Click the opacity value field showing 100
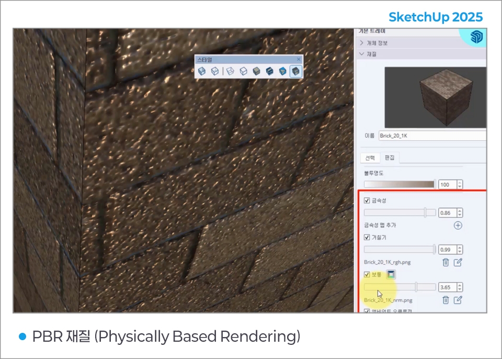Viewport: 502px width, 359px height. point(448,185)
